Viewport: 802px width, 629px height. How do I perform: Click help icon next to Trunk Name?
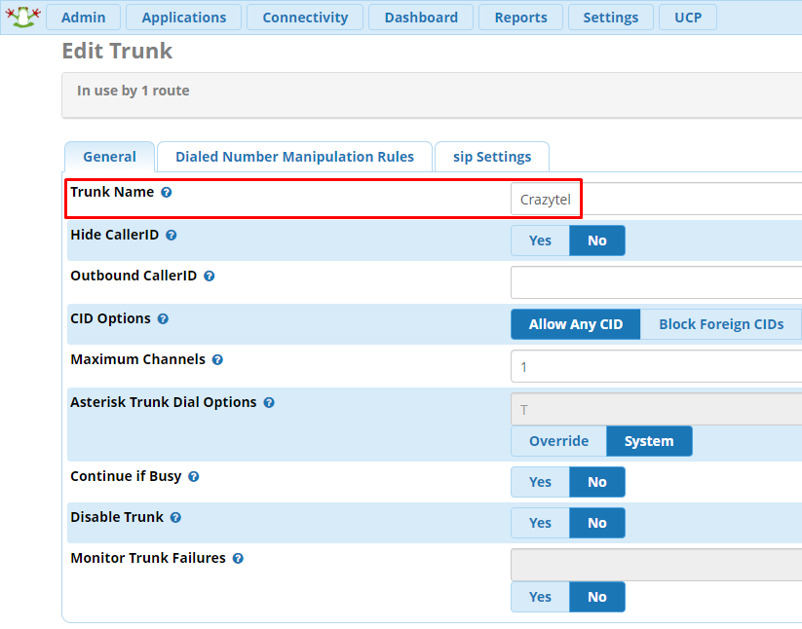pos(167,193)
